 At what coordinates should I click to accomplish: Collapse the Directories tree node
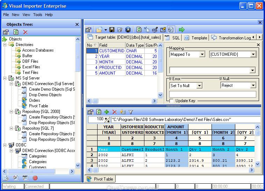[5, 45]
